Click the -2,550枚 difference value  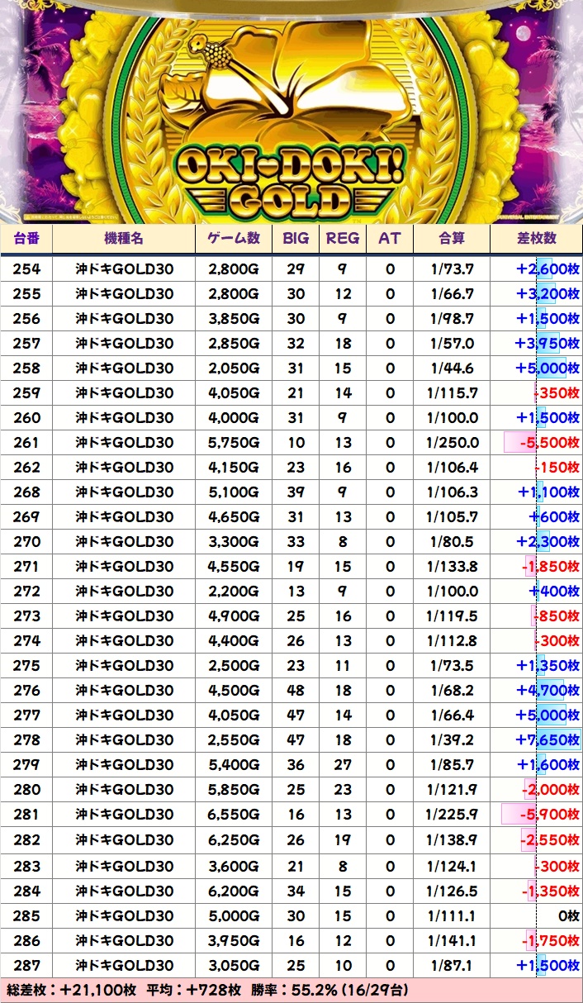coord(551,839)
